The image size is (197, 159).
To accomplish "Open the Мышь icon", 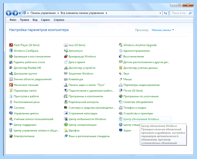I will coord(120,79).
